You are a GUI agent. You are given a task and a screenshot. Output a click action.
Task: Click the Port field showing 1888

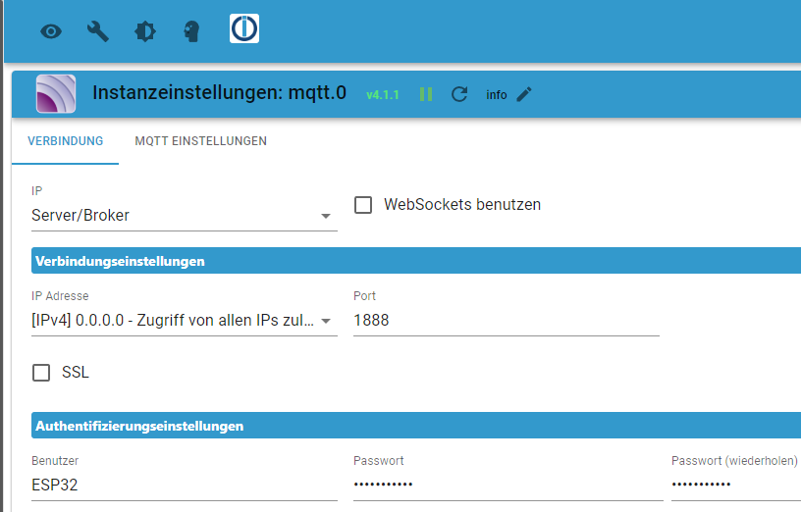coord(506,320)
